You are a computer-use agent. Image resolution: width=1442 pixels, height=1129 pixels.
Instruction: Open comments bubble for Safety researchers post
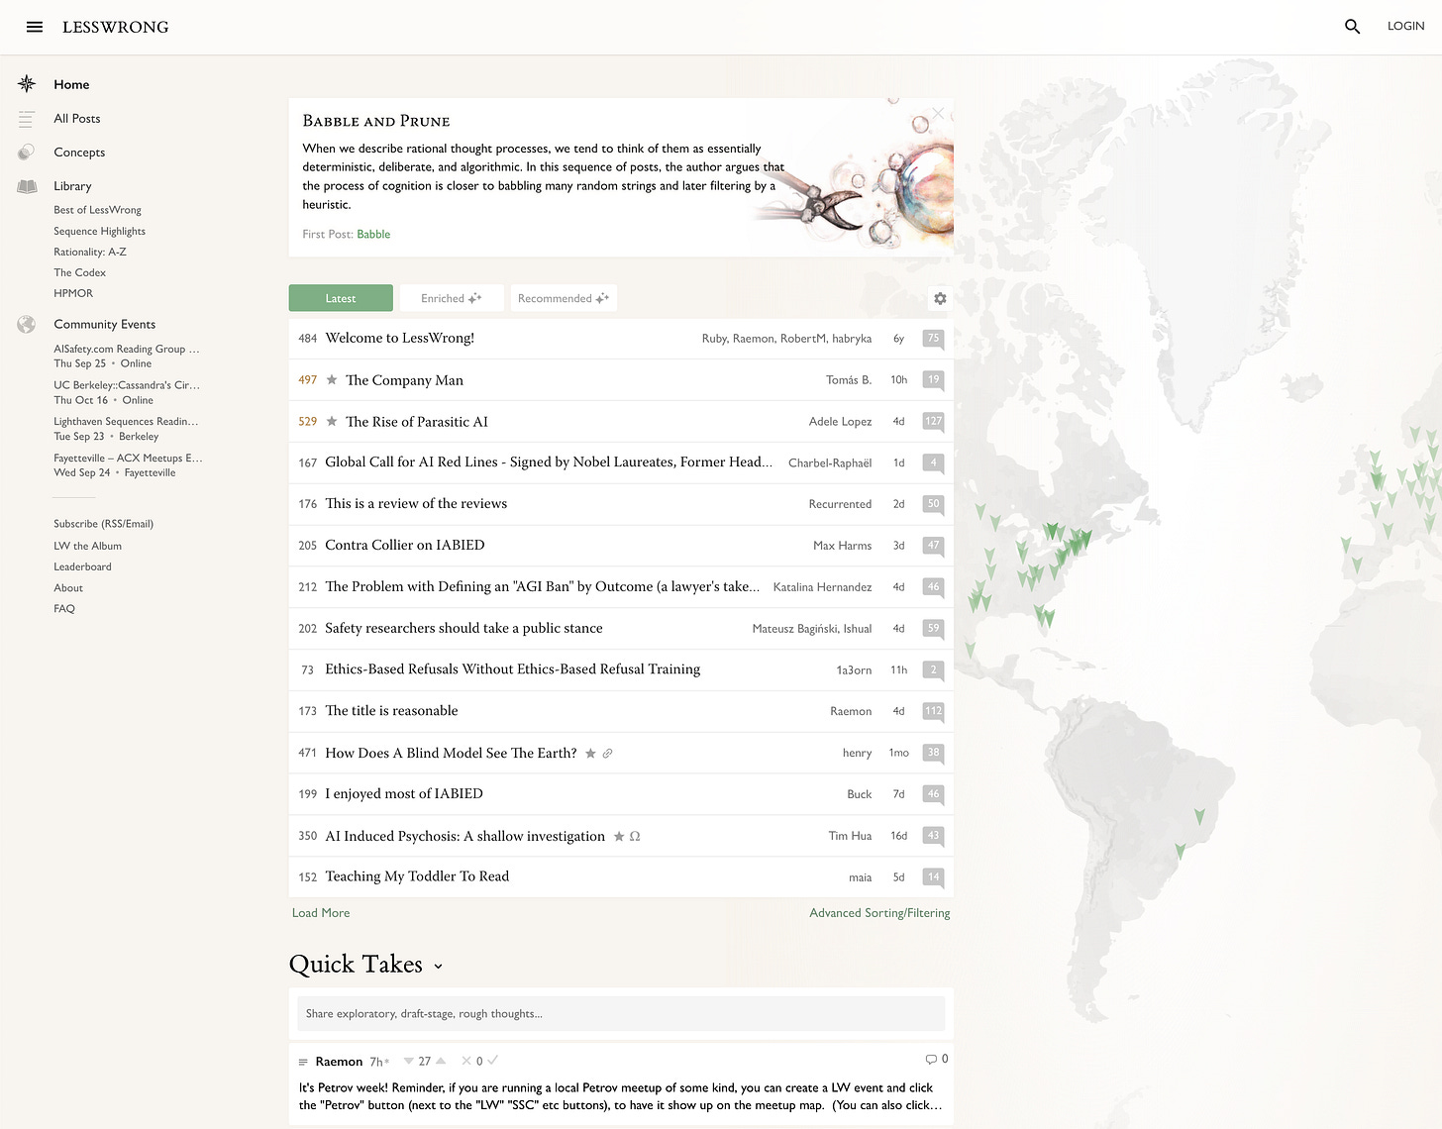(933, 629)
